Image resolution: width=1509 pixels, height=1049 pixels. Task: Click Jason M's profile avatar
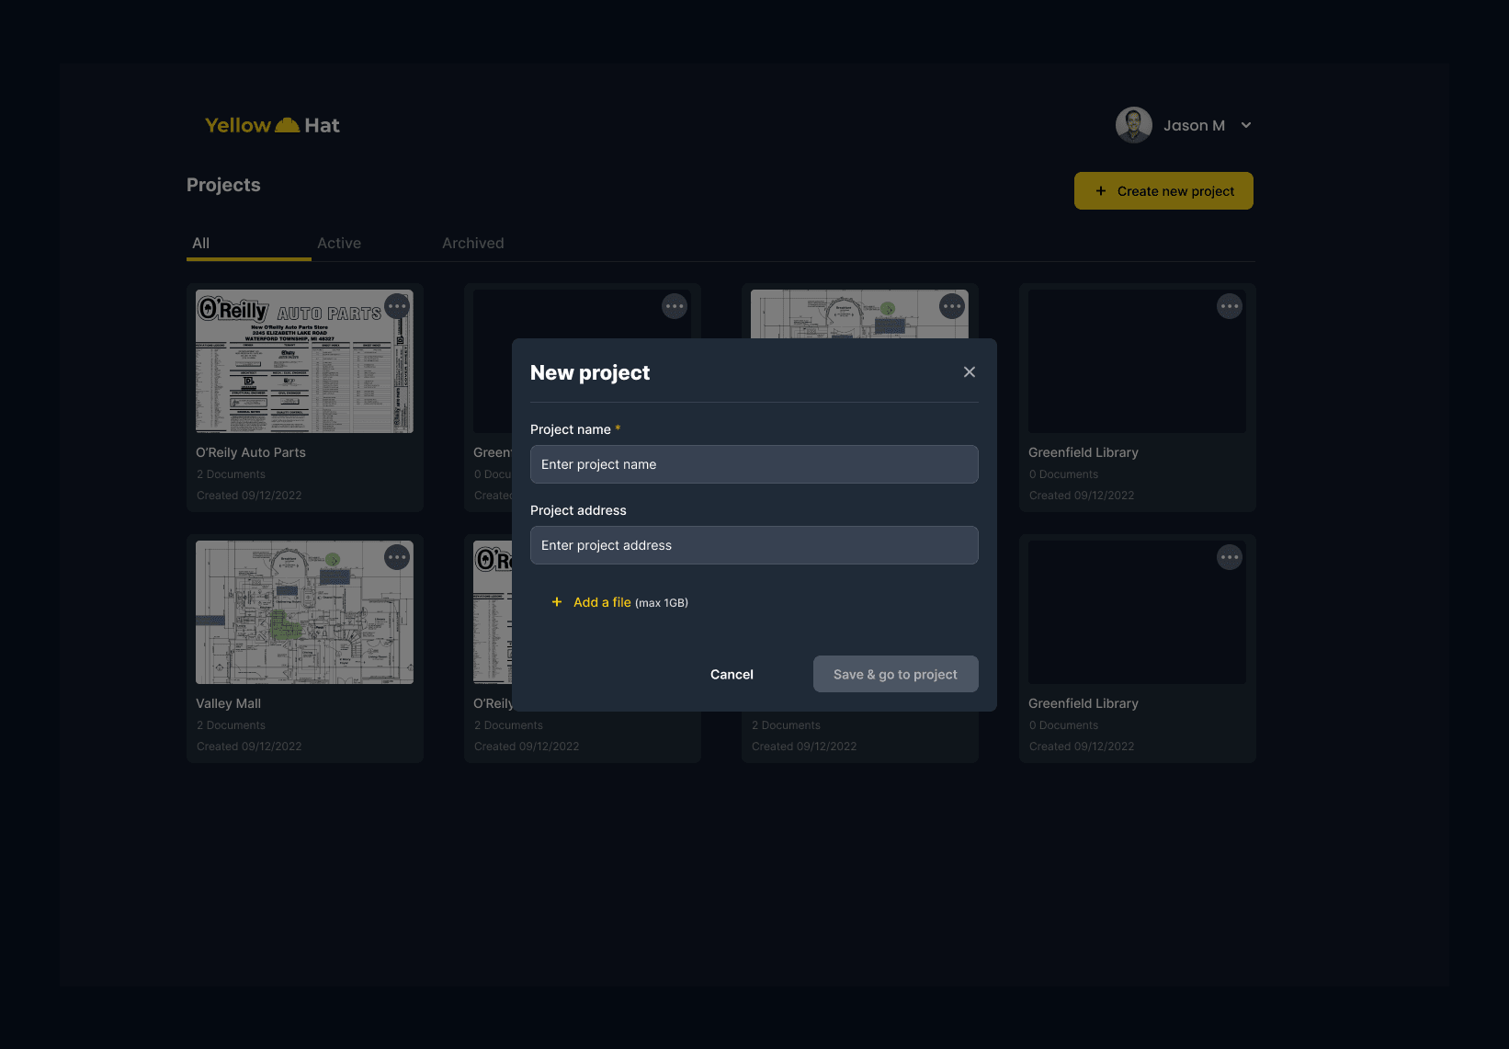point(1133,125)
